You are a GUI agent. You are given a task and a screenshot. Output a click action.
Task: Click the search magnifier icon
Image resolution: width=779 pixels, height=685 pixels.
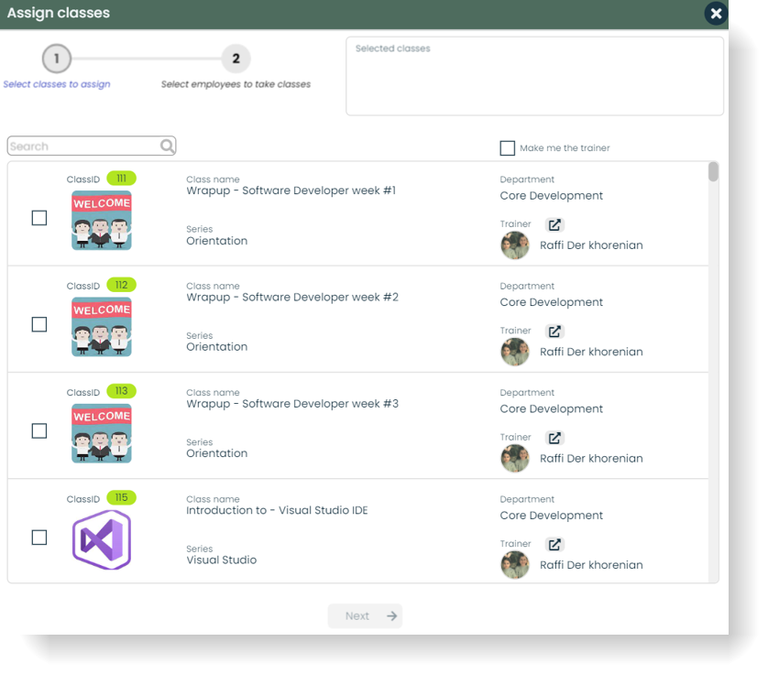167,146
